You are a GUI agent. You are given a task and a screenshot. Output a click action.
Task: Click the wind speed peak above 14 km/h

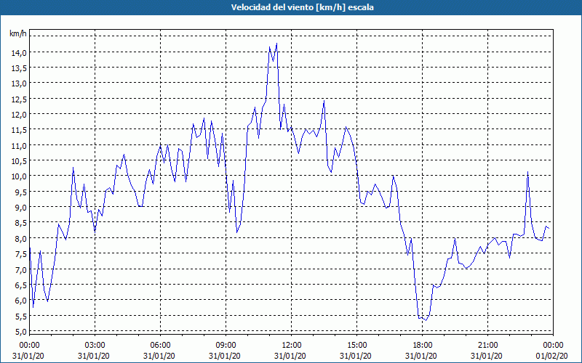click(276, 44)
